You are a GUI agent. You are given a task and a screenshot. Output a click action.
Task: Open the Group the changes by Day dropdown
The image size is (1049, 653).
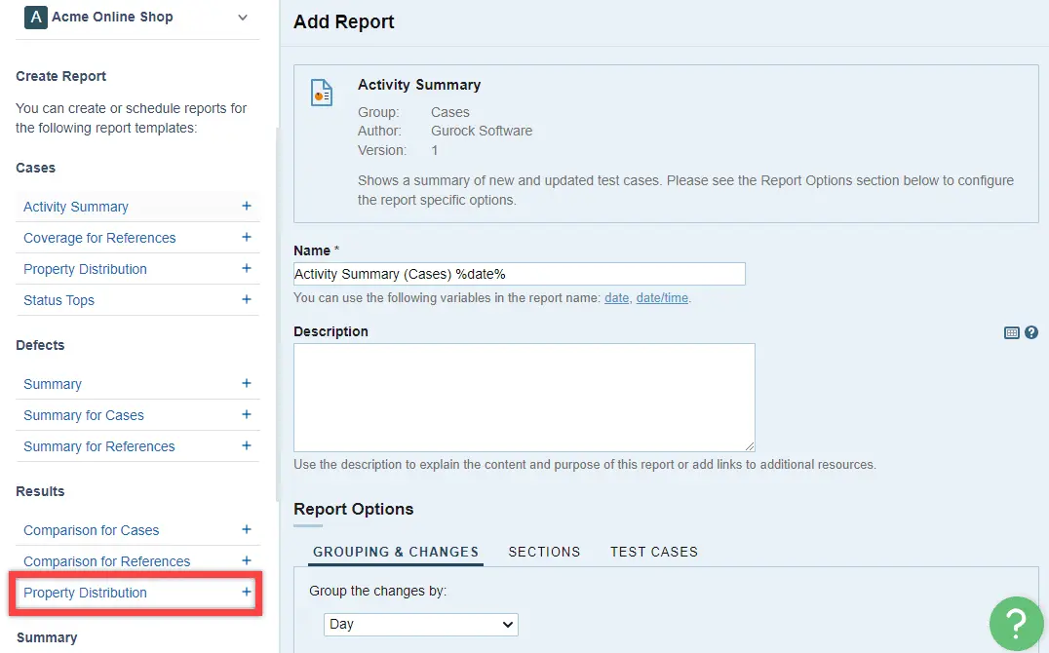coord(421,624)
